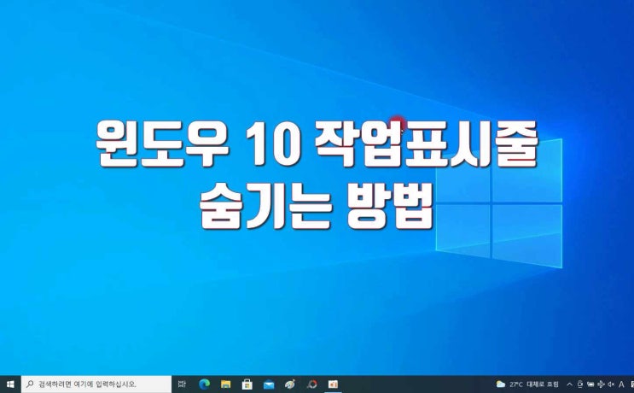Open the 27°C weather widget
The image size is (634, 393).
[528, 384]
